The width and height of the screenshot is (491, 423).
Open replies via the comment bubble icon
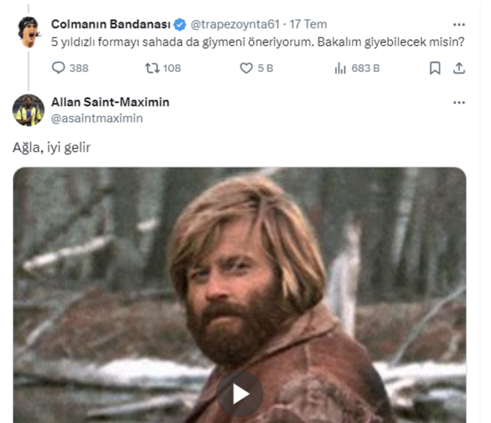pos(58,68)
